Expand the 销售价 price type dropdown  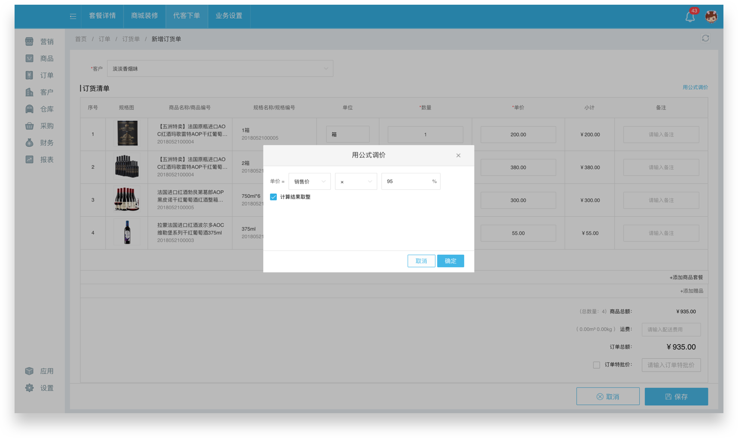point(309,182)
